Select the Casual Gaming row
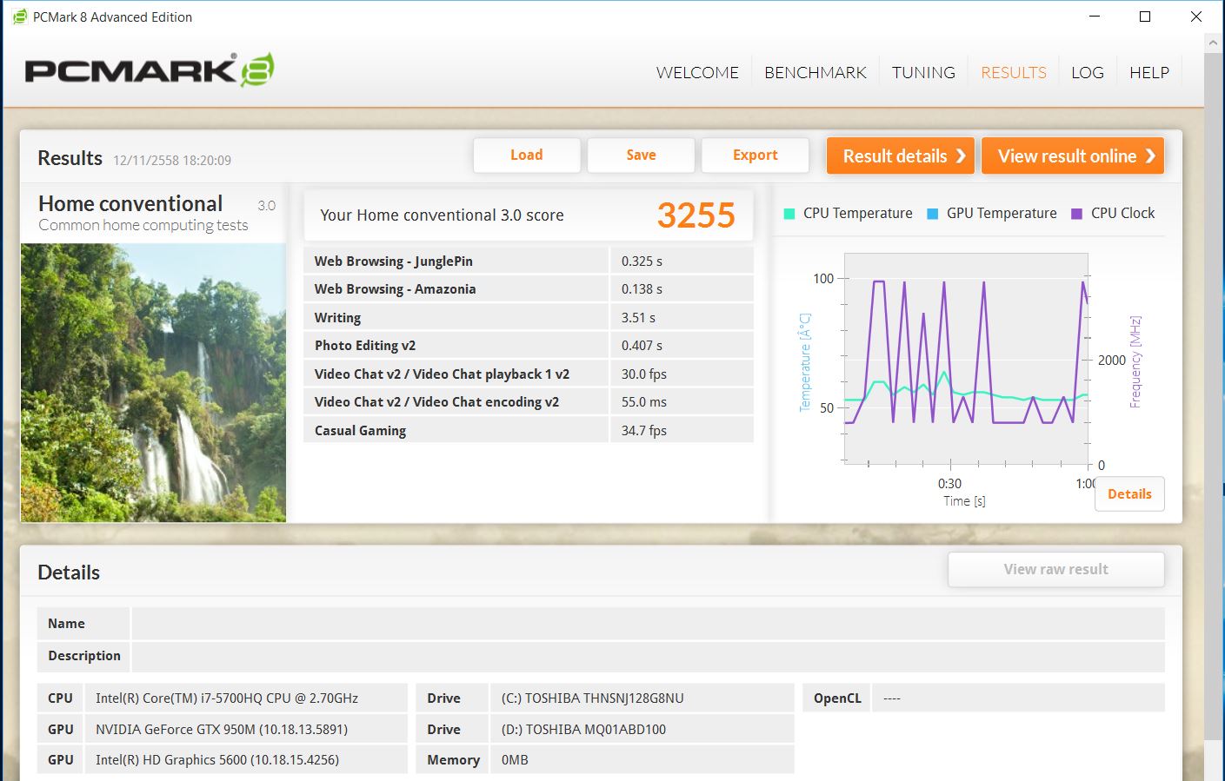This screenshot has width=1225, height=781. point(529,430)
